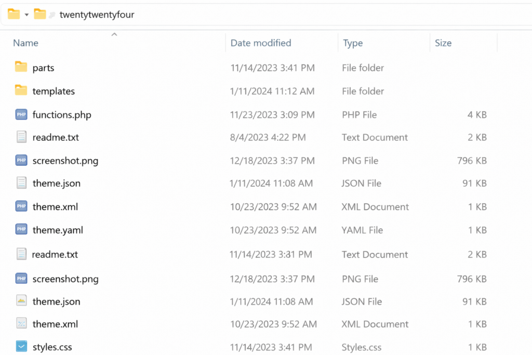Click the Size column header
Viewport: 532px width, 355px height.
pos(443,43)
